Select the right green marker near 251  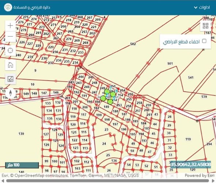113,94
